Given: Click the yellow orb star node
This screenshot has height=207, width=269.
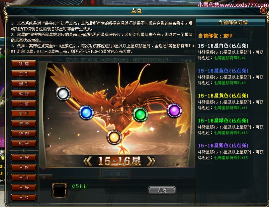Looking at the screenshot, I should point(114,137).
